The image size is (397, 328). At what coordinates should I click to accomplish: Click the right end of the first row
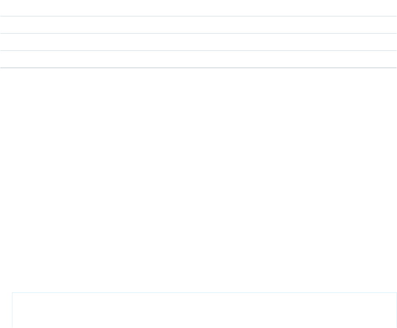point(390,8)
